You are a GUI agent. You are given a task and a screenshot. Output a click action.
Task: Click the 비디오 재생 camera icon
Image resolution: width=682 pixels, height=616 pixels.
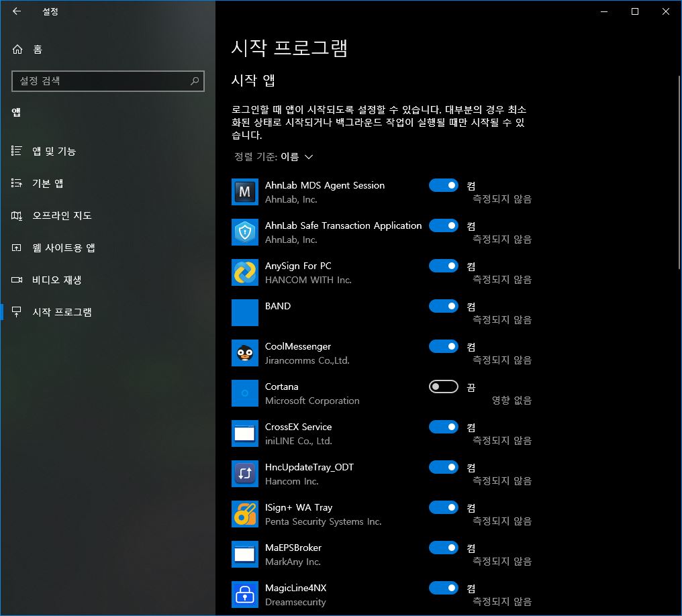point(17,280)
